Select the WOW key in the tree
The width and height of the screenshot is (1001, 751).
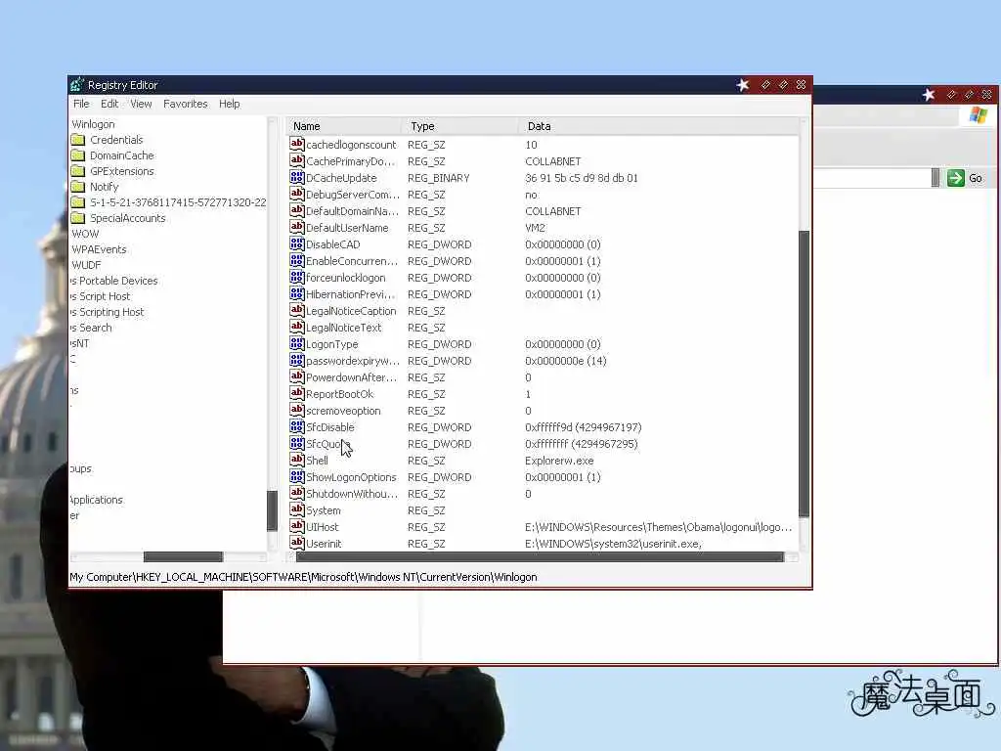coord(86,234)
